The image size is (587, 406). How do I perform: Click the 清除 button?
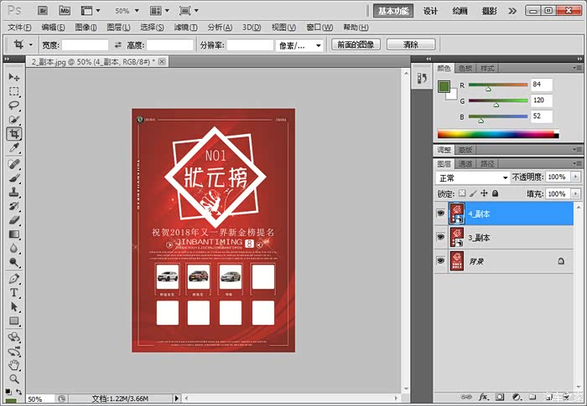[x=410, y=44]
